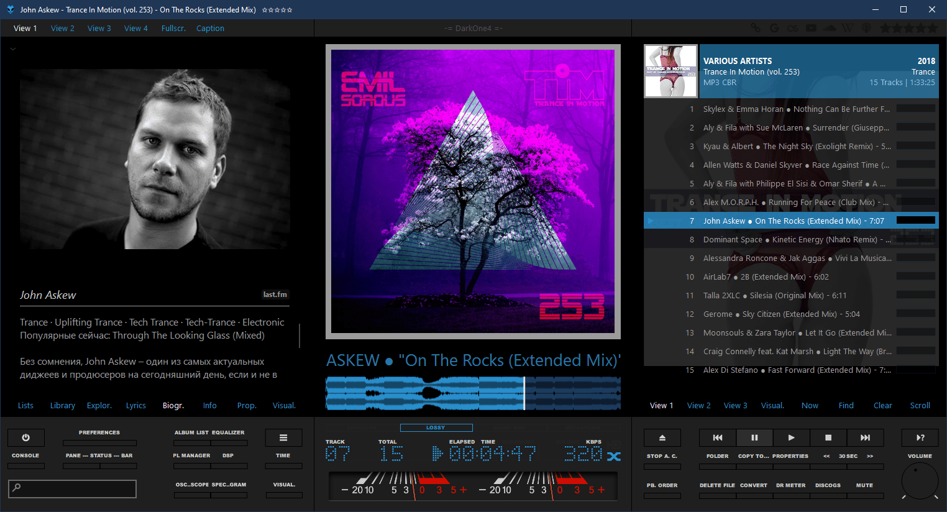This screenshot has width=947, height=512.
Task: Click the last.fm badge beside John Askew
Action: pos(275,295)
